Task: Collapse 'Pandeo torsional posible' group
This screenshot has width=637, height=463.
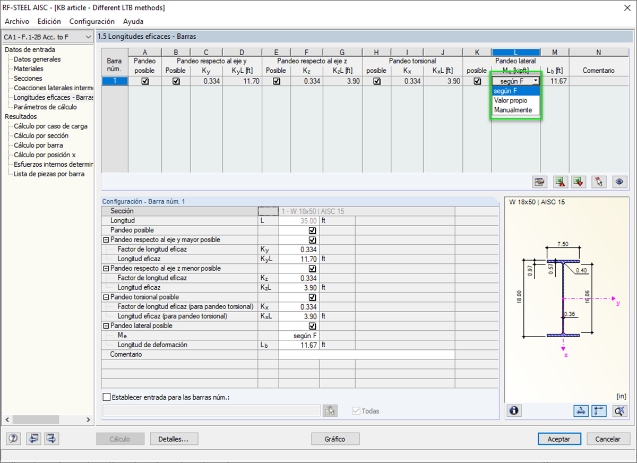Action: point(106,297)
